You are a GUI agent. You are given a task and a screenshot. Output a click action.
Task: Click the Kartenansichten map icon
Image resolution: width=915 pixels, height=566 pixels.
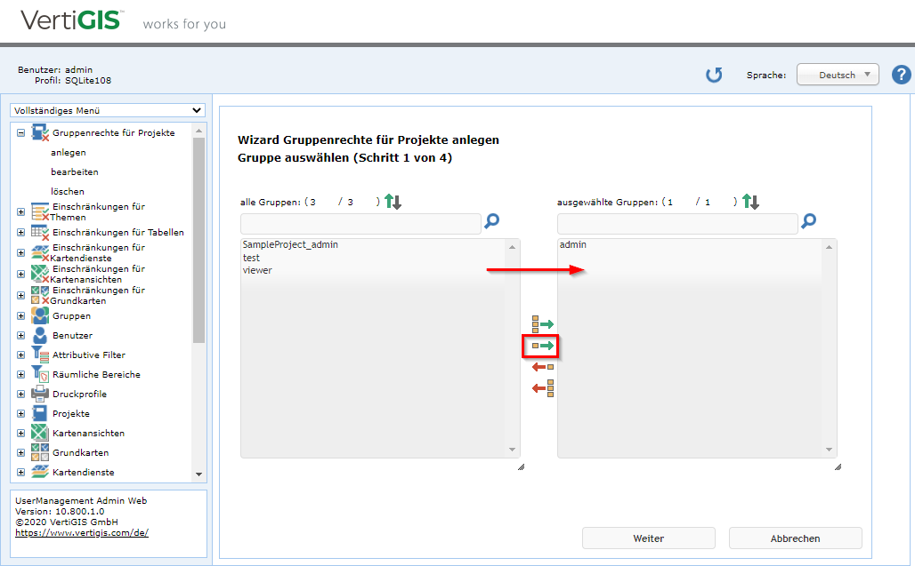point(40,433)
